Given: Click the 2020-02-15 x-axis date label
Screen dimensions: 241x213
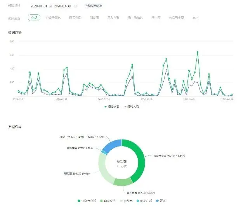Looking at the screenshot, I should (146, 100).
